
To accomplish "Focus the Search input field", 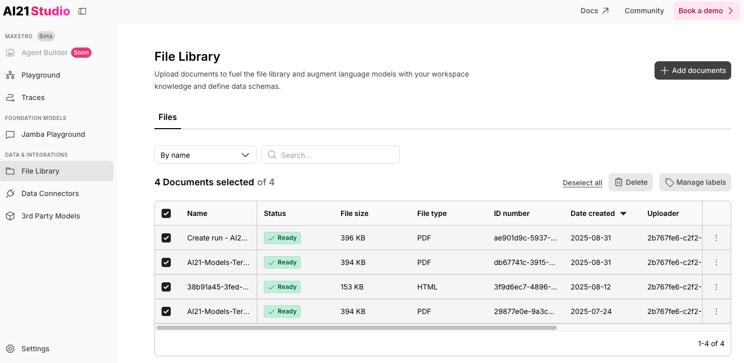I will coord(330,155).
